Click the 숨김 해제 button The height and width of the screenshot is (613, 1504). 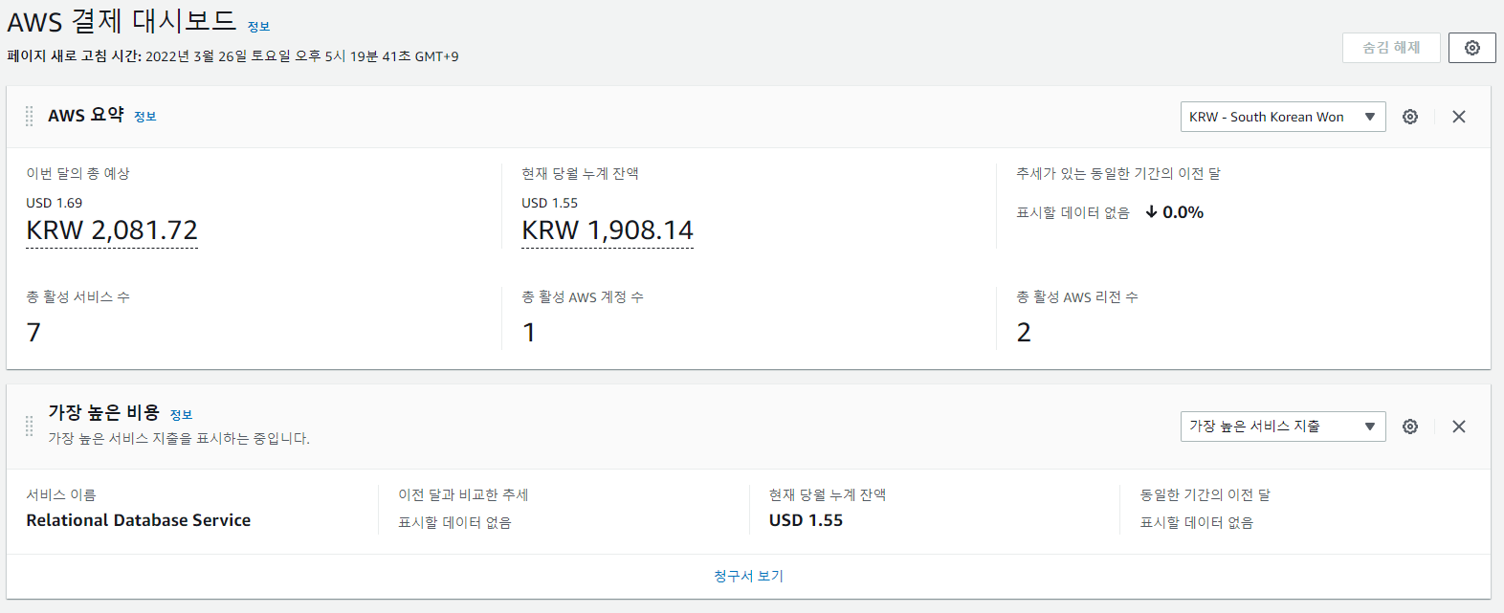(1390, 47)
